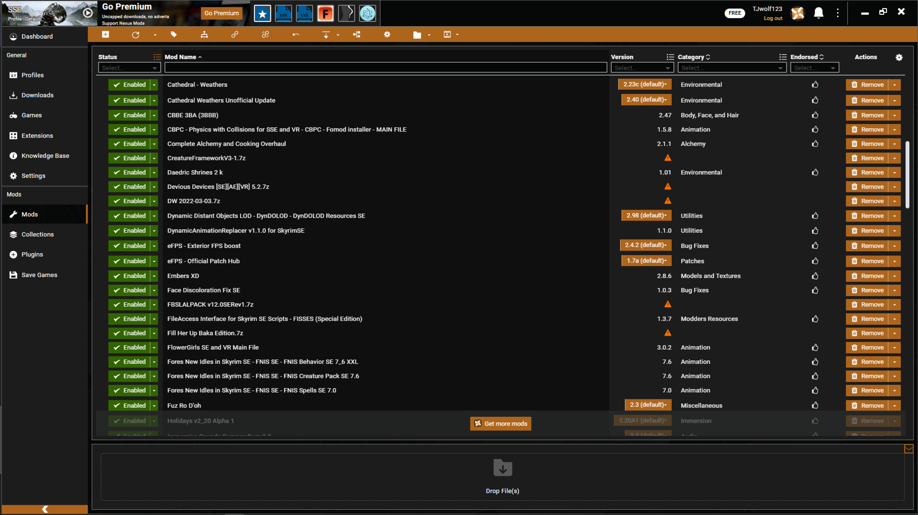Go to Profiles page
918x515 pixels.
point(33,75)
